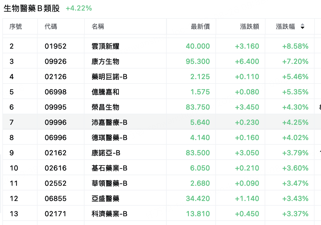Select stock code 02162

pyautogui.click(x=55, y=153)
